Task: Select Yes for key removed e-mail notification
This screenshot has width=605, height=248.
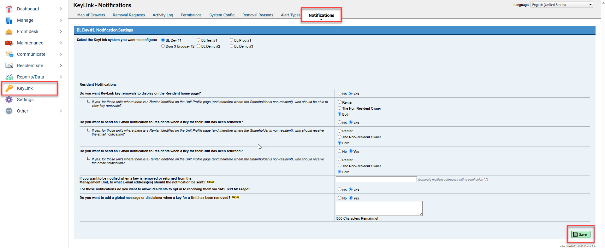Action: (351, 123)
